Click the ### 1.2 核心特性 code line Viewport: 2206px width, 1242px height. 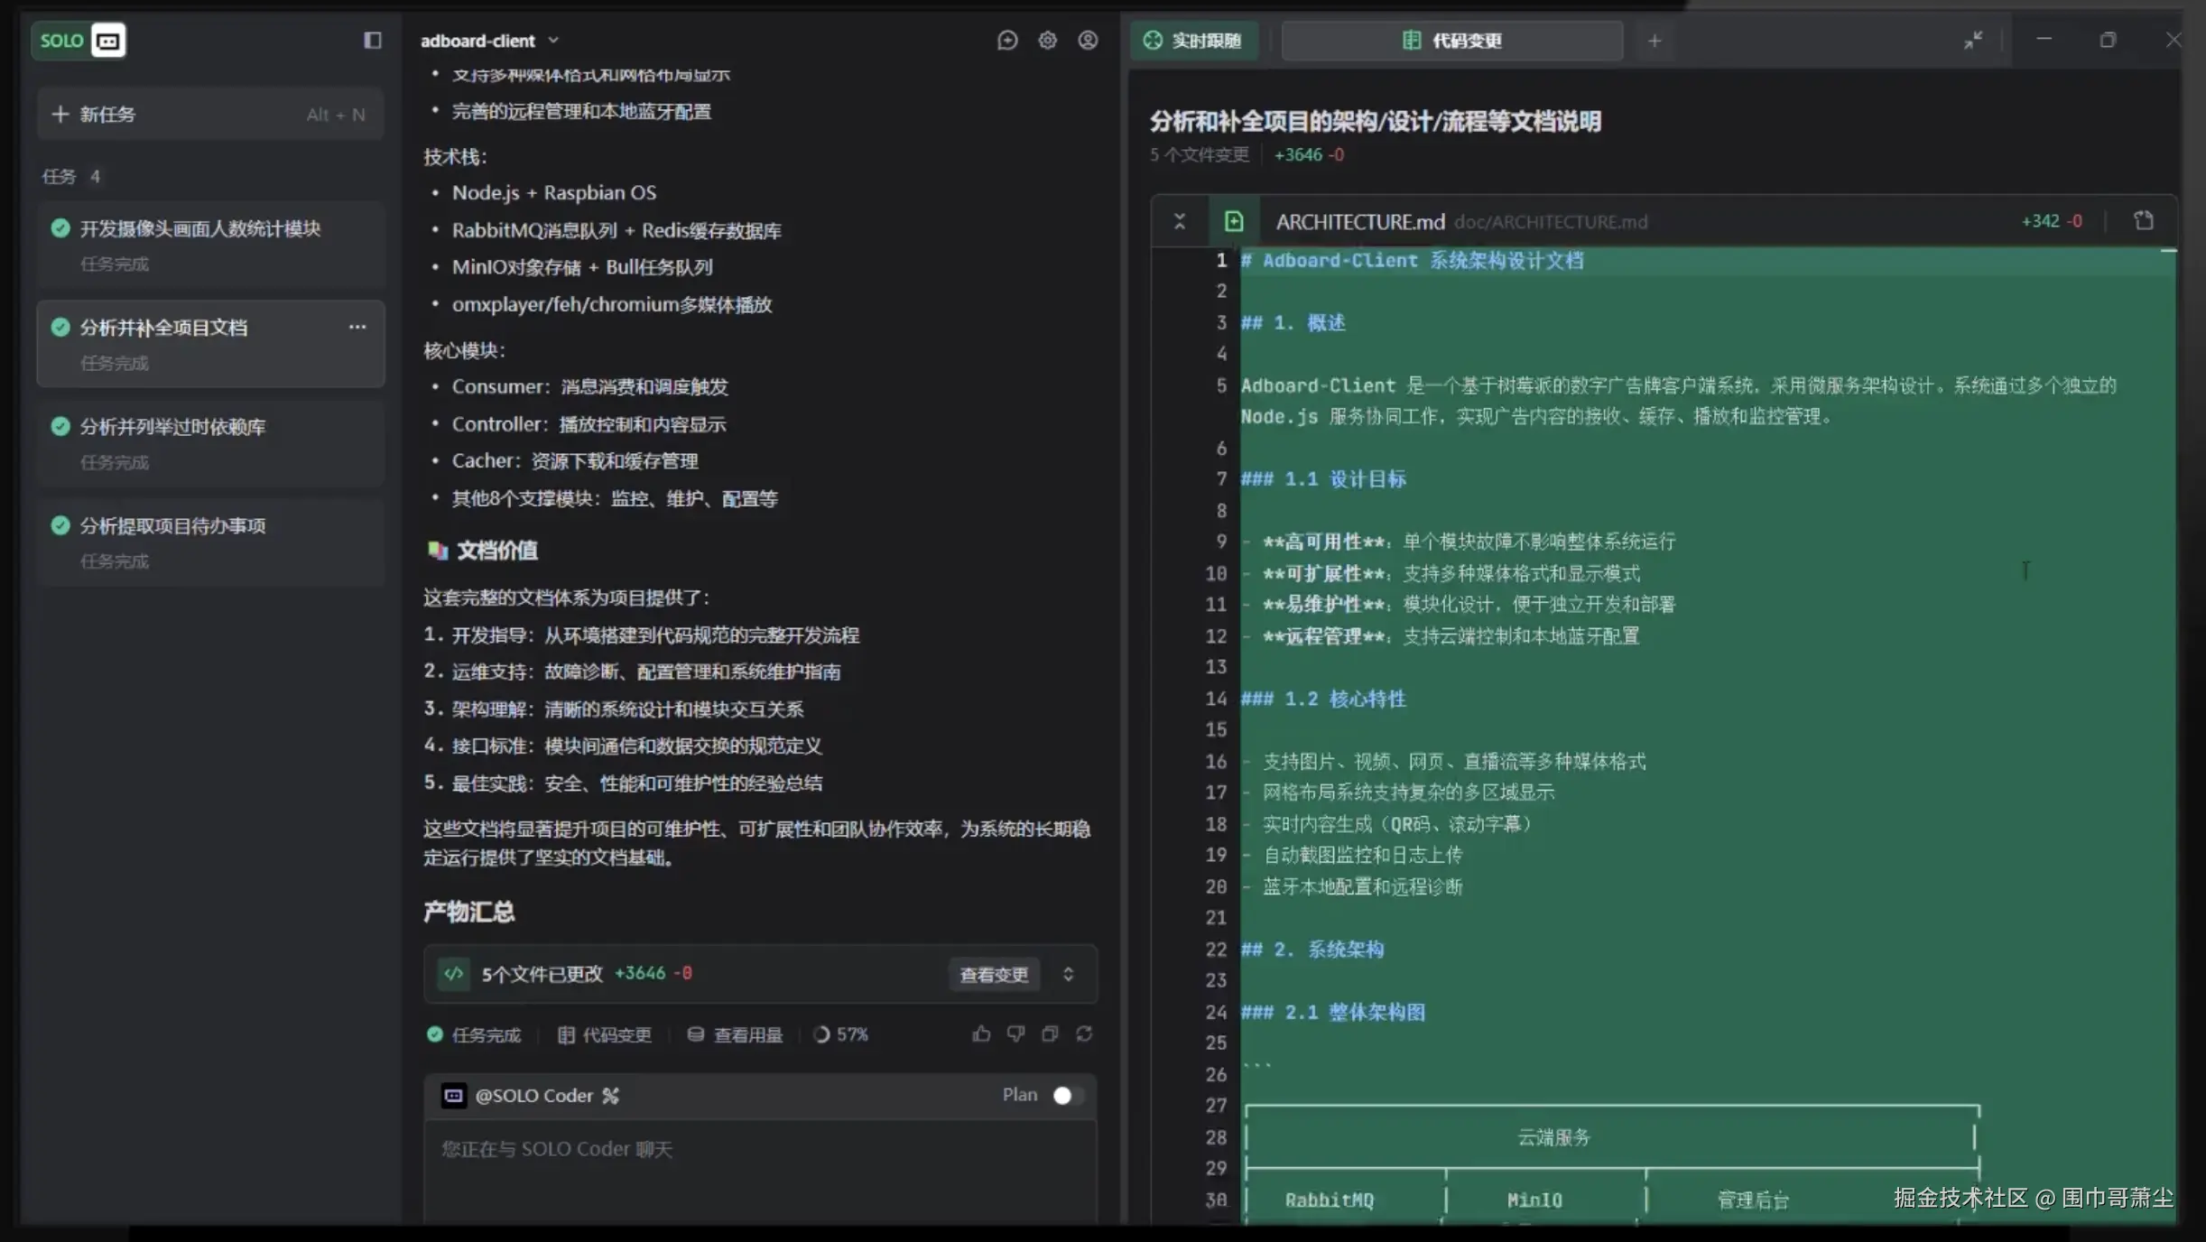pos(1323,699)
